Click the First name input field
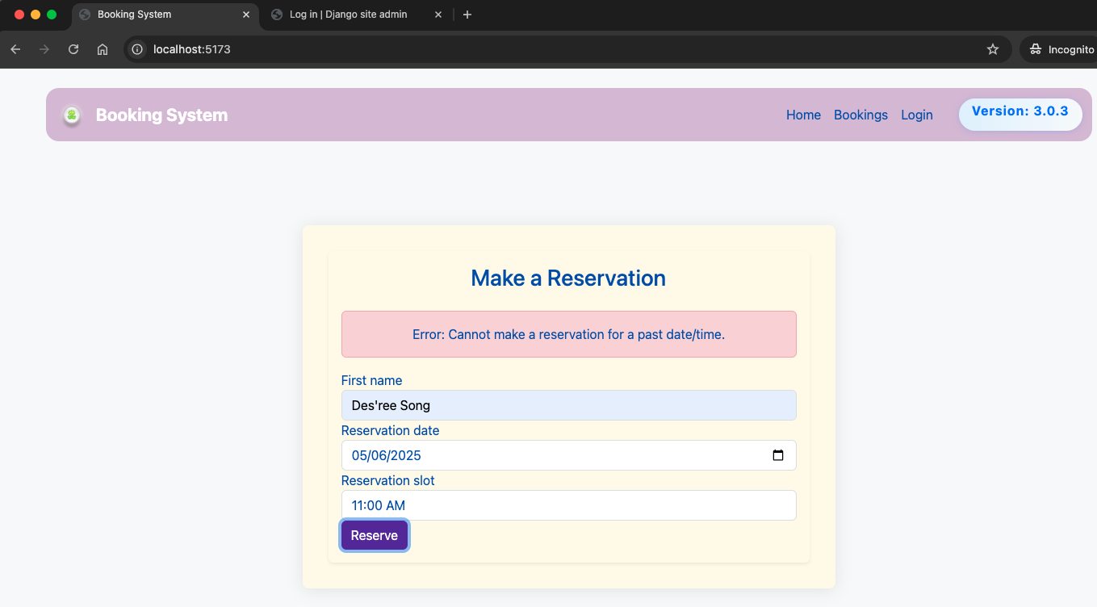 [x=568, y=405]
